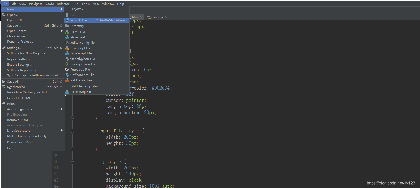Viewport: 420px width, 188px height.
Task: Click the JavaScript File icon
Action: click(x=67, y=48)
